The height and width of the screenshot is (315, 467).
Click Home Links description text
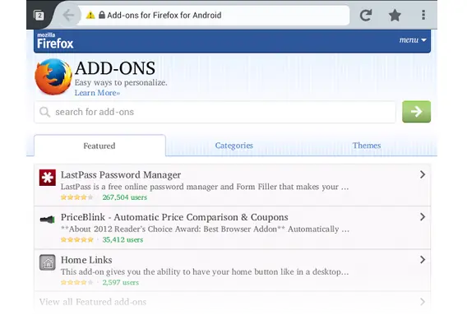point(205,271)
